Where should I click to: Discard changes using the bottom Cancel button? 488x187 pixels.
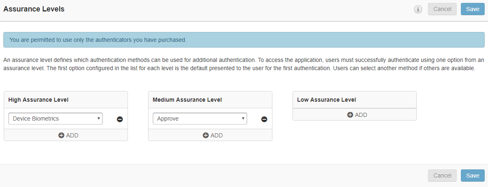442,176
